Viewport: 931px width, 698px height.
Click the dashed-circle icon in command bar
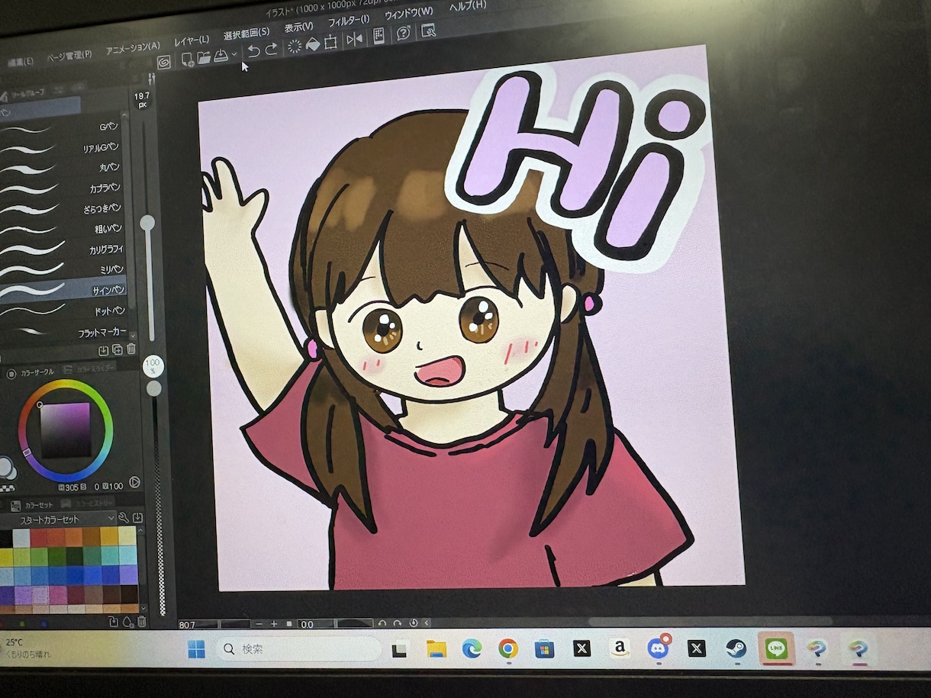(294, 47)
